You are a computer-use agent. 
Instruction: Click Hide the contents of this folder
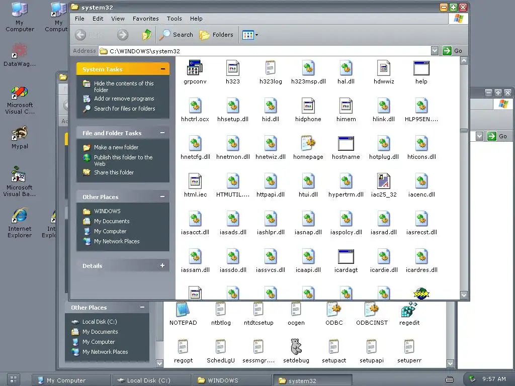click(x=124, y=86)
